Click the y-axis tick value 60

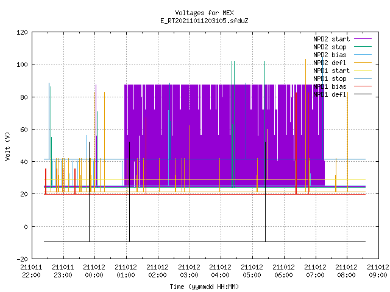tap(24, 130)
